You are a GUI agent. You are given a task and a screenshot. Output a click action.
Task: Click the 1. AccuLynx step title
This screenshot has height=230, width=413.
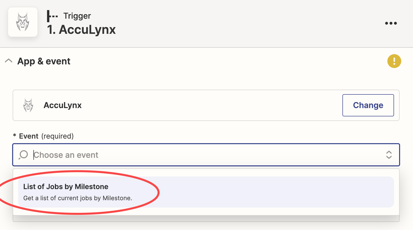pos(81,30)
